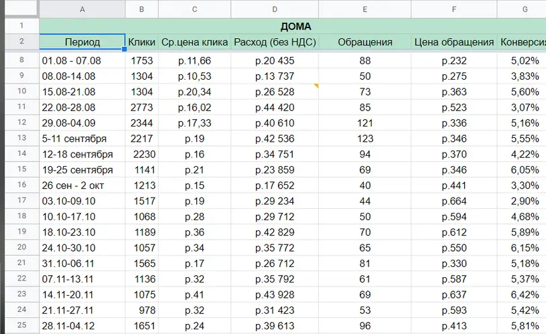The width and height of the screenshot is (546, 334).
Task: Select click price р.20,34
Action: tap(195, 92)
